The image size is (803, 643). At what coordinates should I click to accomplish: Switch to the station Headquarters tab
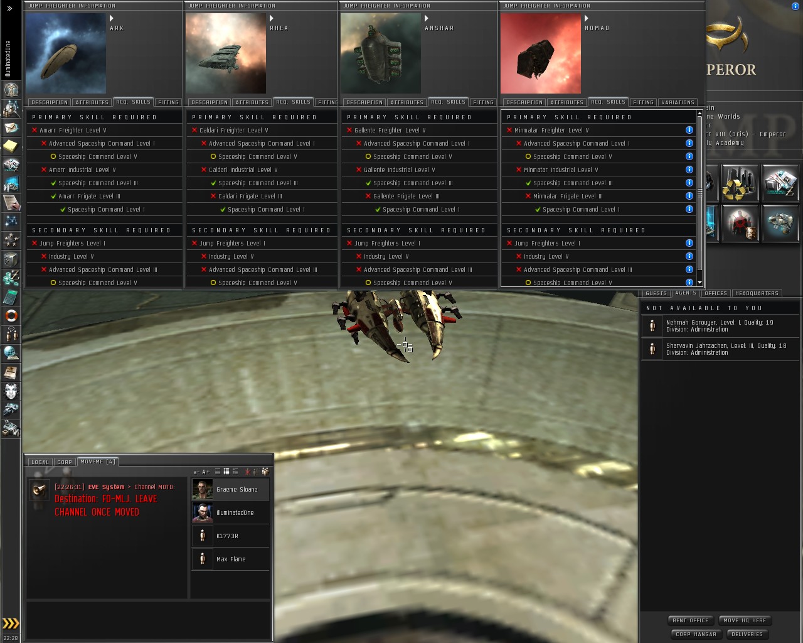coord(757,293)
